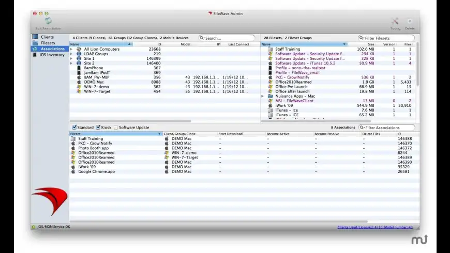The image size is (450, 253).
Task: Click the Staff Training fileset icon in the Filesets pane
Action: point(270,49)
